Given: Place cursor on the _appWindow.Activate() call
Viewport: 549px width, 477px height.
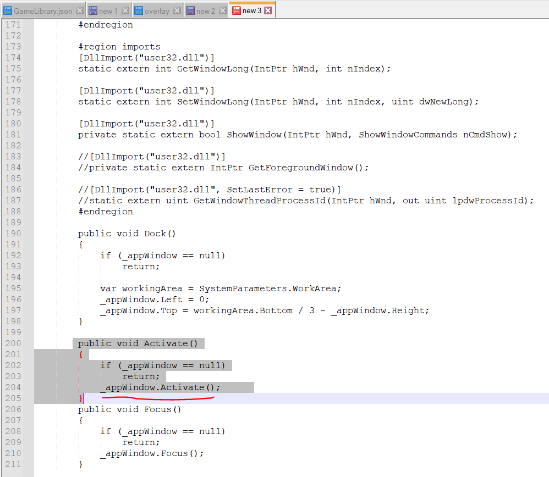Looking at the screenshot, I should 160,387.
